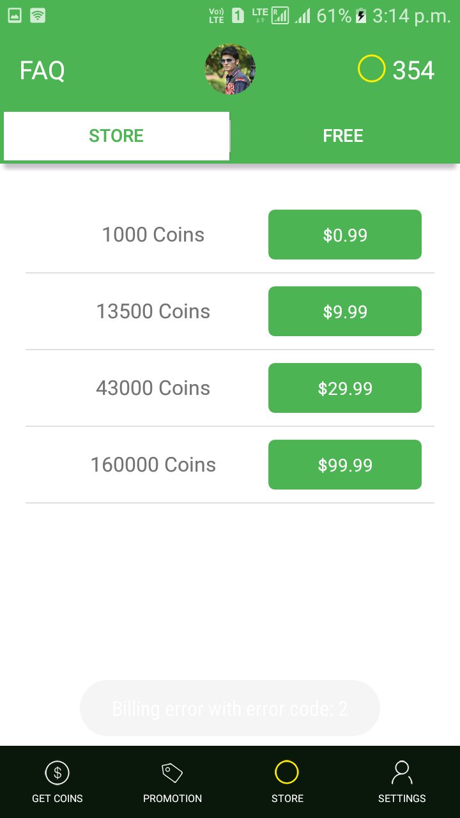Tap the 354 coin balance number
Viewport: 460px width, 818px height.
(413, 70)
